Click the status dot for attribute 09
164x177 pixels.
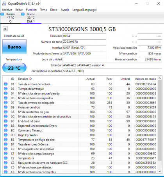(x=5, y=107)
